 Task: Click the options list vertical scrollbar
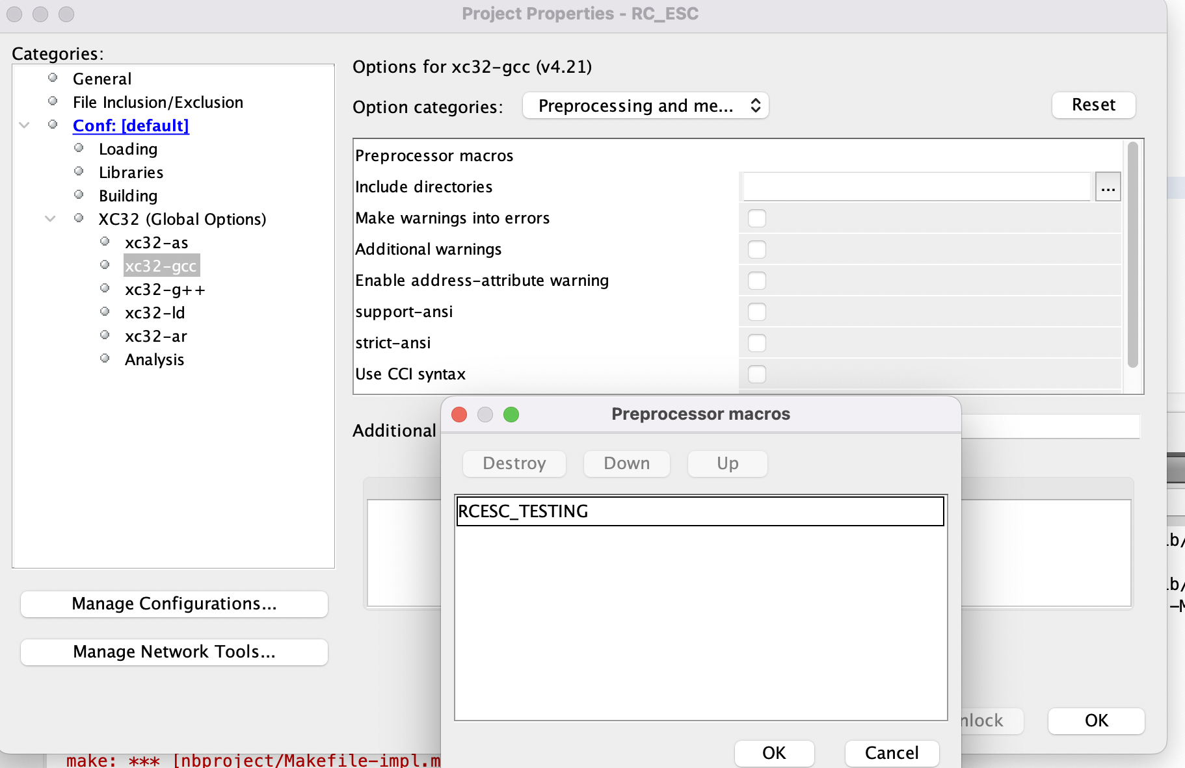[x=1132, y=255]
